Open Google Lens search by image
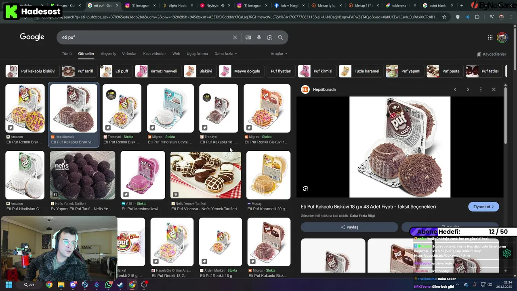The image size is (517, 291). point(270,37)
